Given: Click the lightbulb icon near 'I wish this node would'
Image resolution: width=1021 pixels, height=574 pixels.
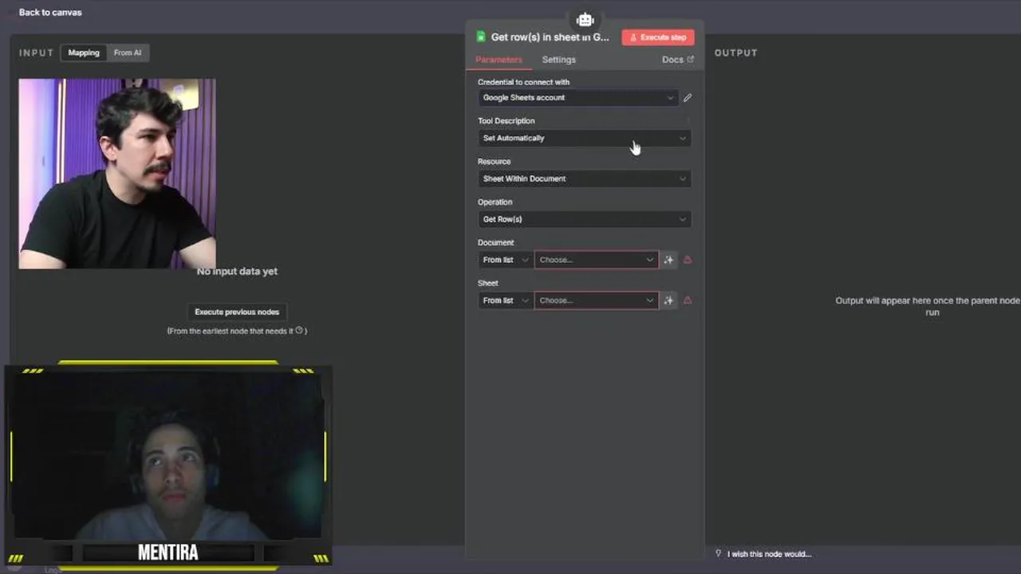Looking at the screenshot, I should point(718,553).
